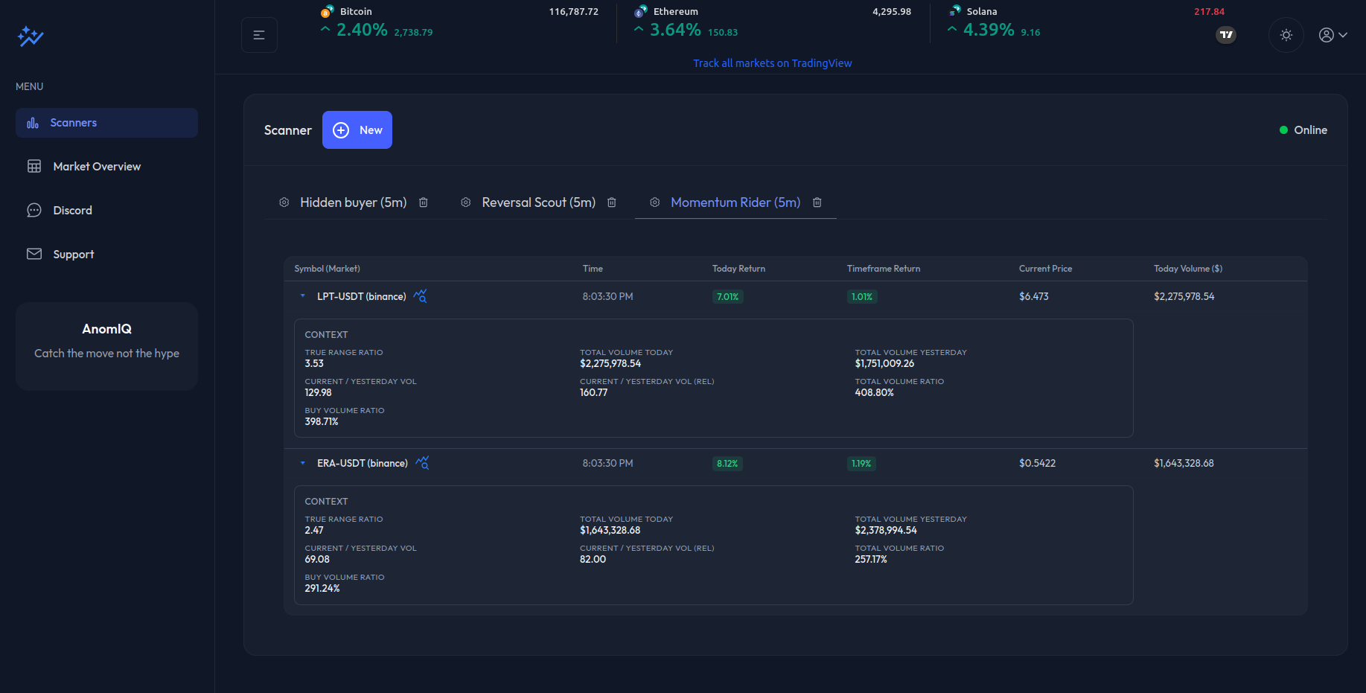Delete the Hidden buyer scanner trash icon
The width and height of the screenshot is (1366, 693).
tap(424, 202)
